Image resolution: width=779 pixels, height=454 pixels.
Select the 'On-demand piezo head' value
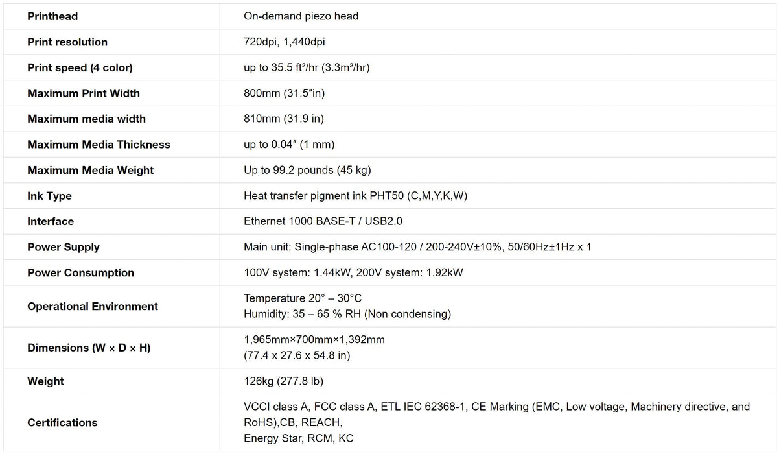tap(301, 16)
